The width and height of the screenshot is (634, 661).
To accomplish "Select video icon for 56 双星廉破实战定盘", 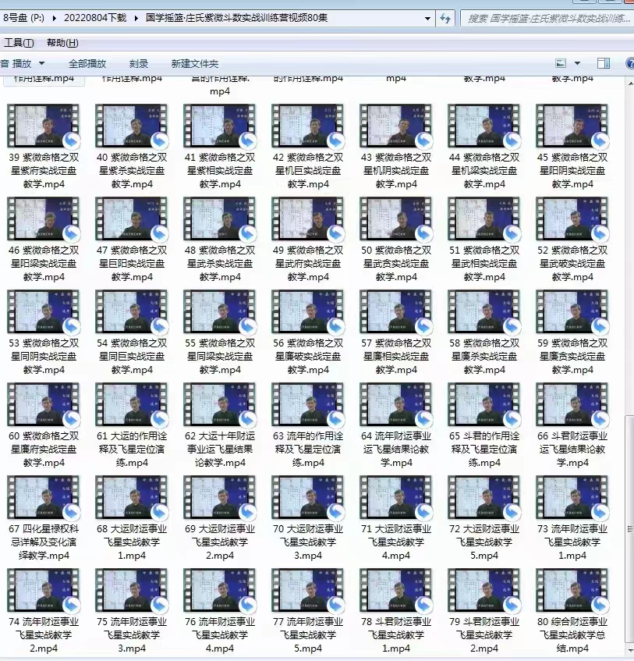I will tap(308, 312).
